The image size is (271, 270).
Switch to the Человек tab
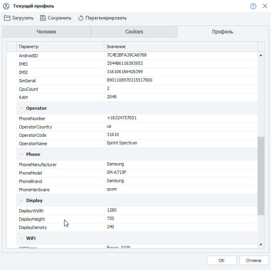47,32
